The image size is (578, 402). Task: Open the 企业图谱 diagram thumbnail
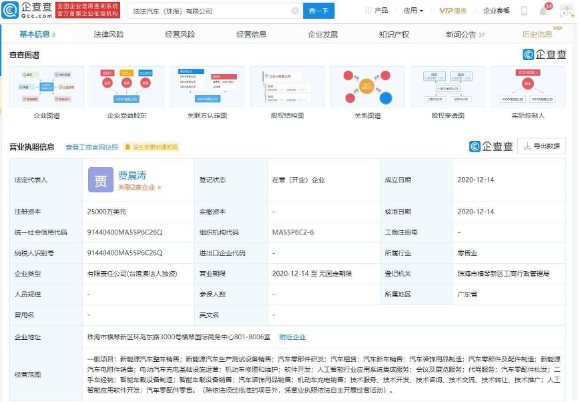(47, 87)
